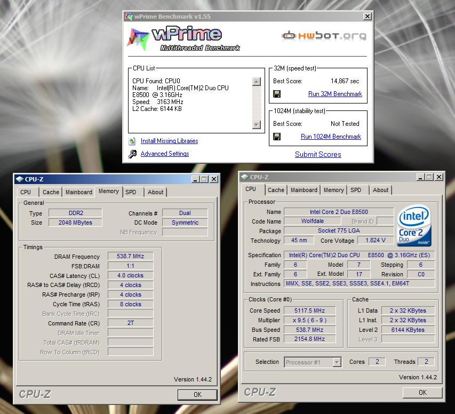Click the HWBOT.org logo
The width and height of the screenshot is (455, 414).
tap(324, 35)
